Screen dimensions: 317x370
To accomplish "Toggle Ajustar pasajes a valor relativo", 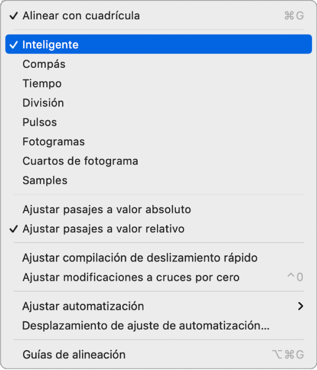I will pos(103,229).
